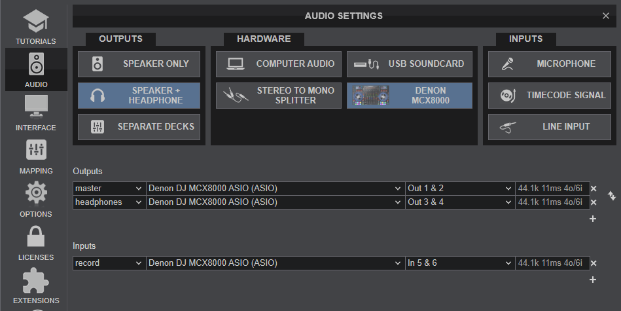Open the In 5 & 6 channel dropdown
621x311 pixels.
460,263
